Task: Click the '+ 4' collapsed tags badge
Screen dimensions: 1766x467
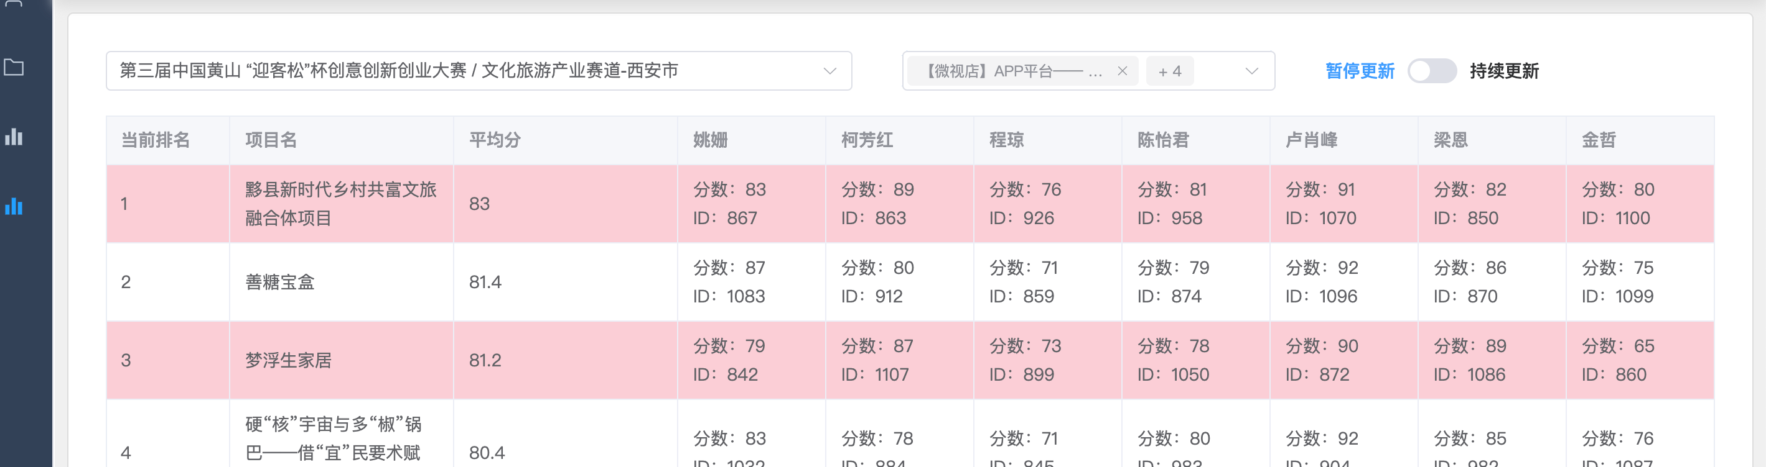Action: (1169, 71)
